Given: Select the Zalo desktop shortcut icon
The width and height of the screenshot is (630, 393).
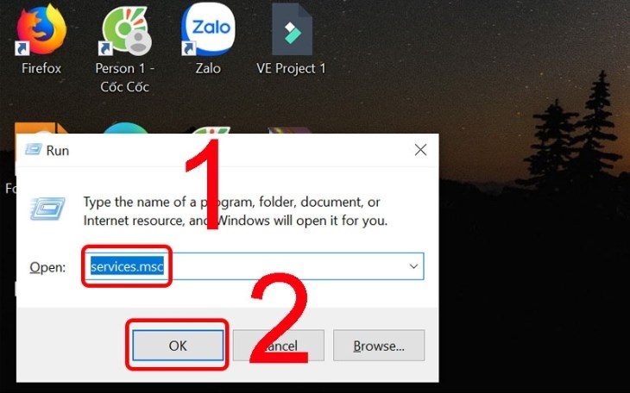Looking at the screenshot, I should pos(208,29).
